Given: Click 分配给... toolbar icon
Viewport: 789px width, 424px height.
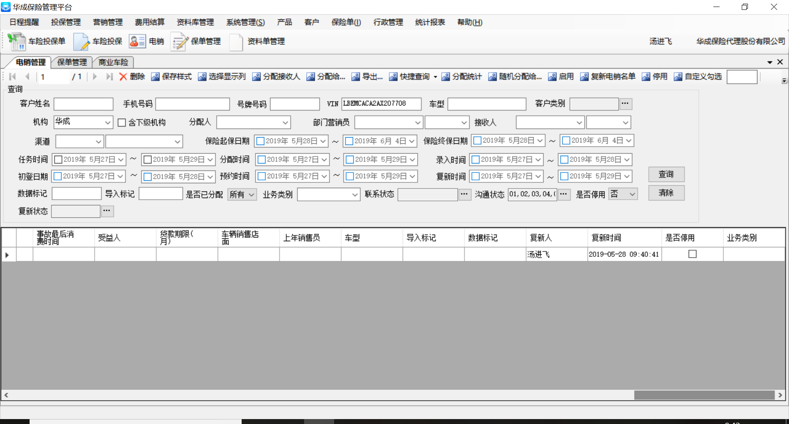Looking at the screenshot, I should tap(311, 77).
